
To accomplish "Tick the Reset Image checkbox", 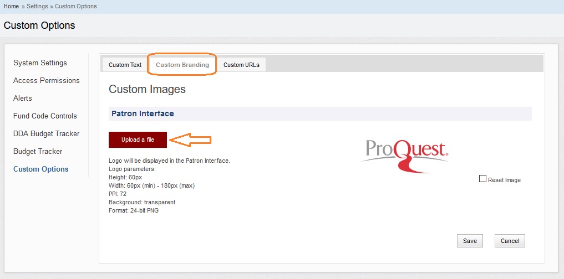I will pyautogui.click(x=482, y=179).
